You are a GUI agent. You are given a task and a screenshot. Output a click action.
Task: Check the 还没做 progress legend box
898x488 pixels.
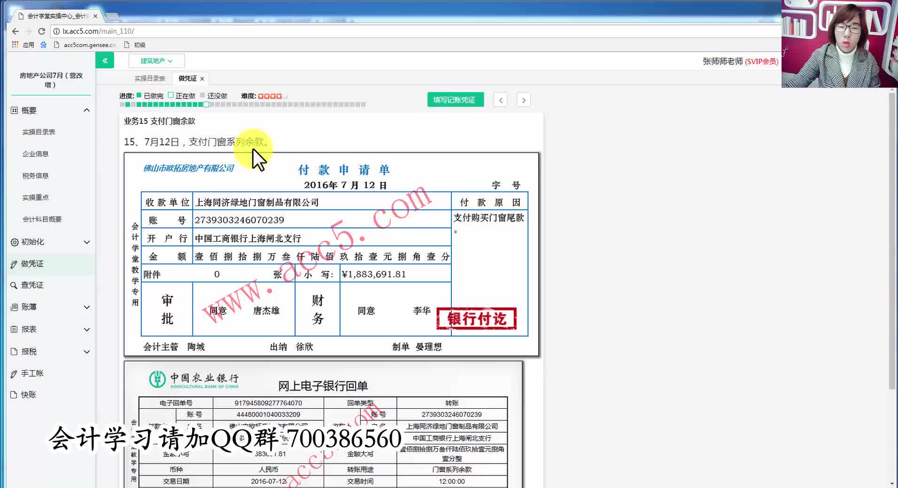(202, 95)
